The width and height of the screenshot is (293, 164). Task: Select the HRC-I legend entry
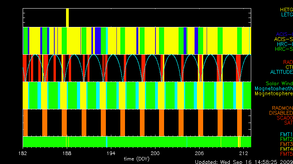(285, 44)
